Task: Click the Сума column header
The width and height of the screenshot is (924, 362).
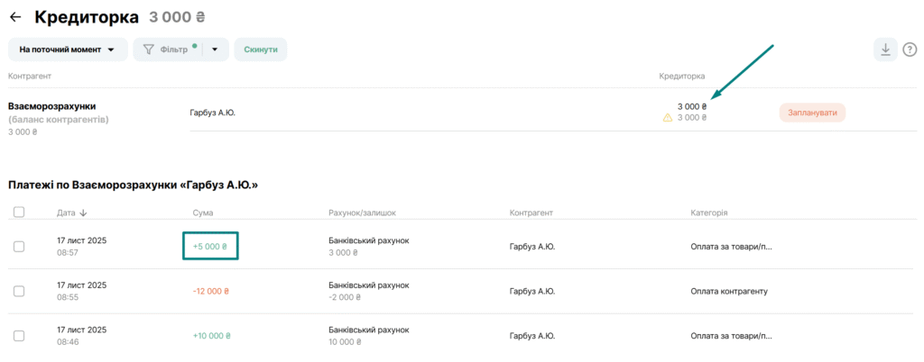Action: coord(203,213)
